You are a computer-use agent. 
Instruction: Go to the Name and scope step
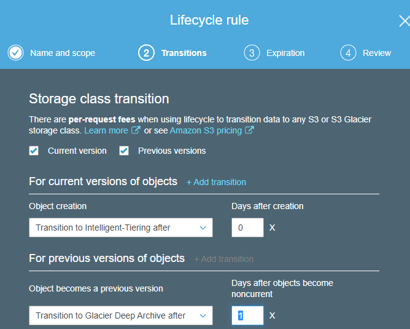[x=63, y=53]
